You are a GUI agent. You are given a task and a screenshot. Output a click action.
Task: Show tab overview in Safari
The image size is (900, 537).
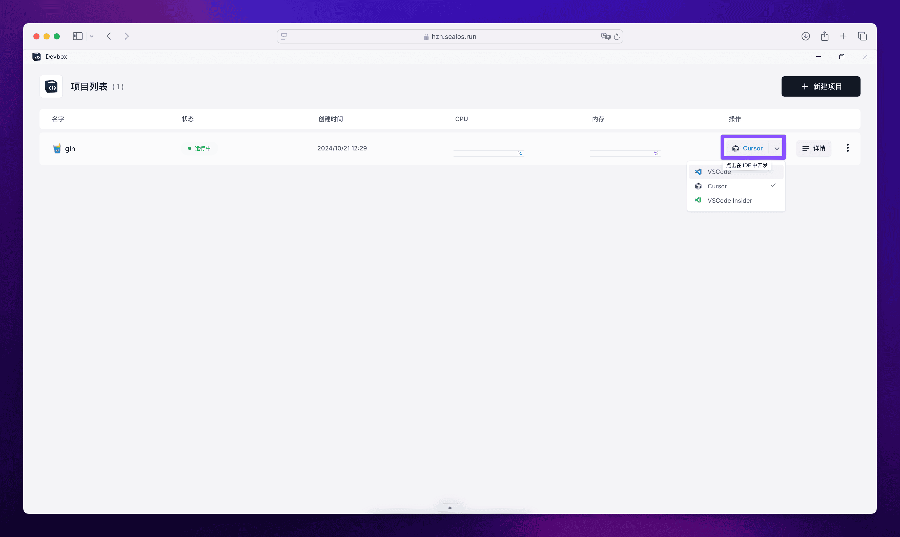click(x=862, y=36)
